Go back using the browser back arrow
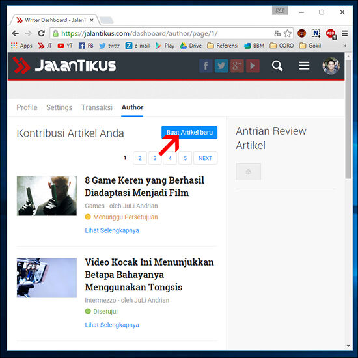This screenshot has height=358, width=358. point(16,33)
